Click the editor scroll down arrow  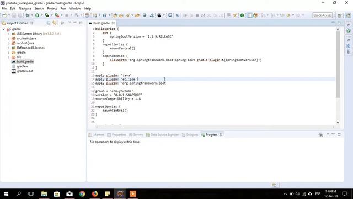pos(338,123)
